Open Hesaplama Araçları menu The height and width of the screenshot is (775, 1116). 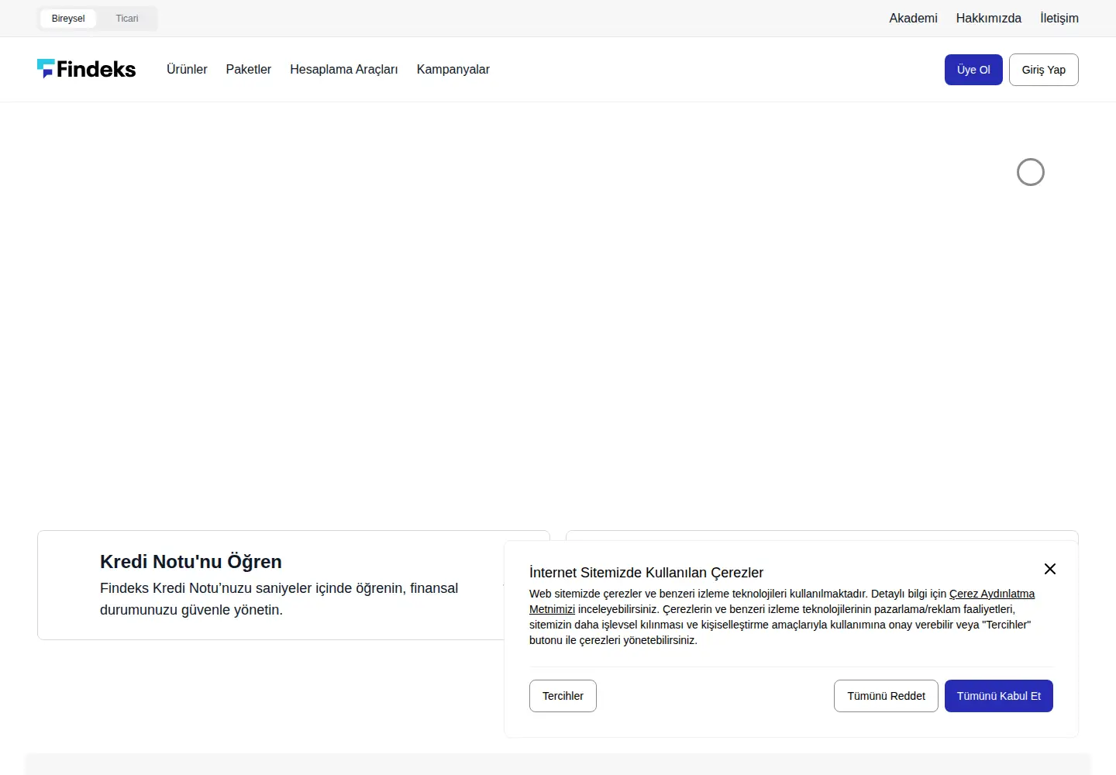click(344, 70)
